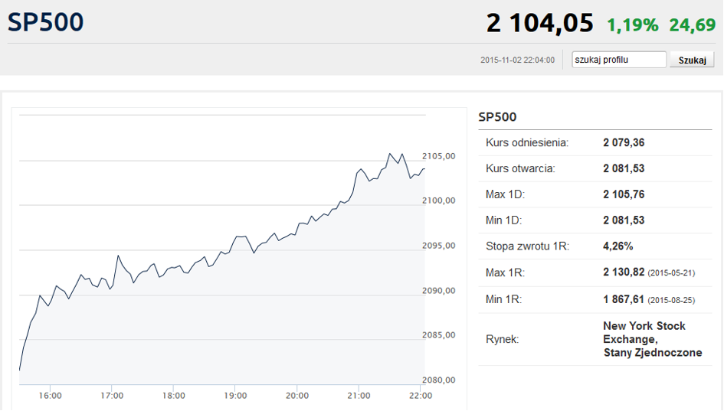Click the 19:00 time axis marker
Viewport: 724px width, 411px height.
[235, 396]
